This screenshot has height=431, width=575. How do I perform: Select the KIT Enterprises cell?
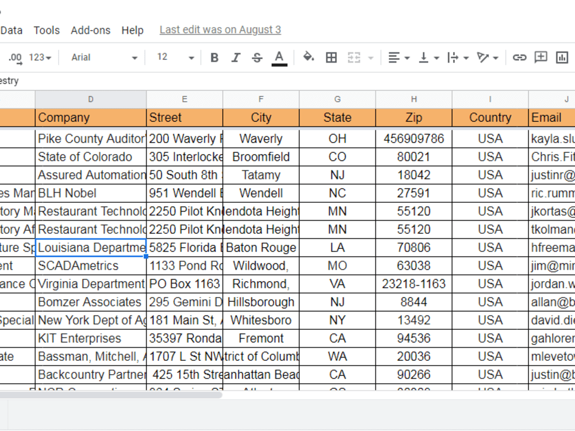91,338
